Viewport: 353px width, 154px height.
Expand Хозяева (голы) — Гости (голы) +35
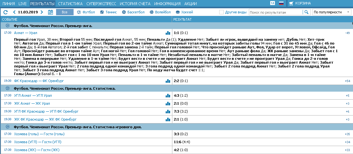[x=347, y=134]
